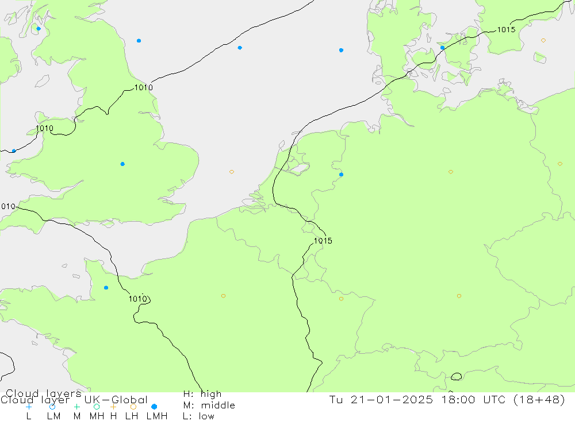The width and height of the screenshot is (575, 421).
Task: Click the 1010 label in northern France
Action: pyautogui.click(x=138, y=299)
